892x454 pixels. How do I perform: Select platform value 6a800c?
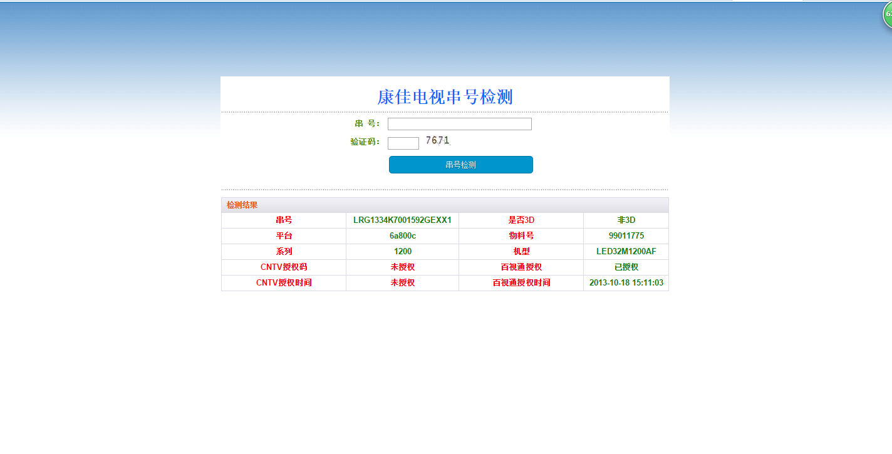[x=402, y=236]
